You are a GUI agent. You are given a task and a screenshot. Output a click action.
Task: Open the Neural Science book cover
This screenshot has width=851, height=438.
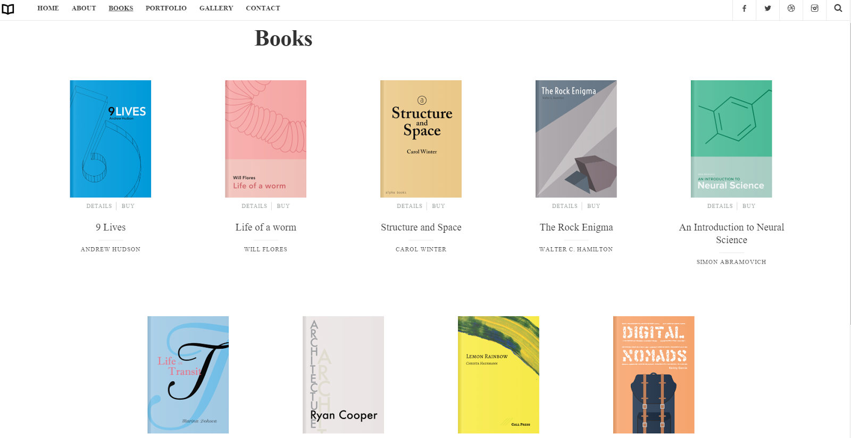point(731,139)
